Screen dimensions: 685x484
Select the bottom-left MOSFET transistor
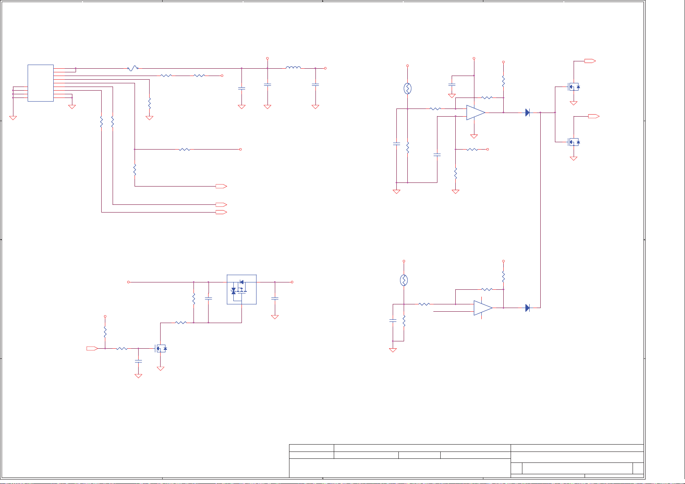(161, 349)
